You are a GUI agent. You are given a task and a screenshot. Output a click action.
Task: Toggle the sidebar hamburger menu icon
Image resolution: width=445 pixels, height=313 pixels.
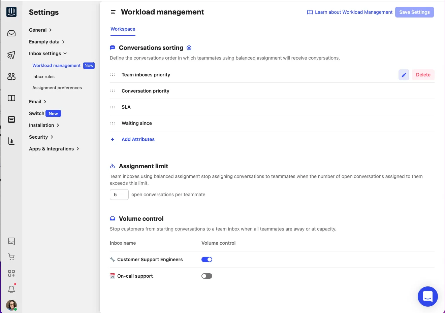click(113, 12)
